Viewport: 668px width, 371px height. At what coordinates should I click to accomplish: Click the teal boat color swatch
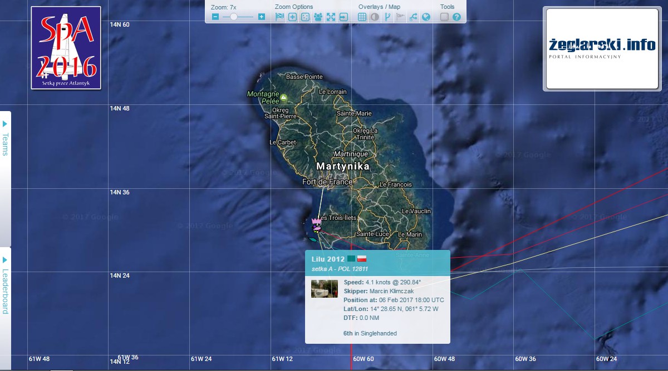coord(351,259)
